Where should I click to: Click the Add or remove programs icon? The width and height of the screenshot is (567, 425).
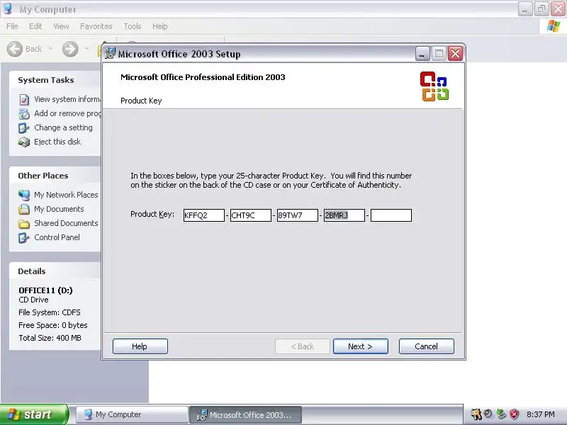tap(24, 113)
